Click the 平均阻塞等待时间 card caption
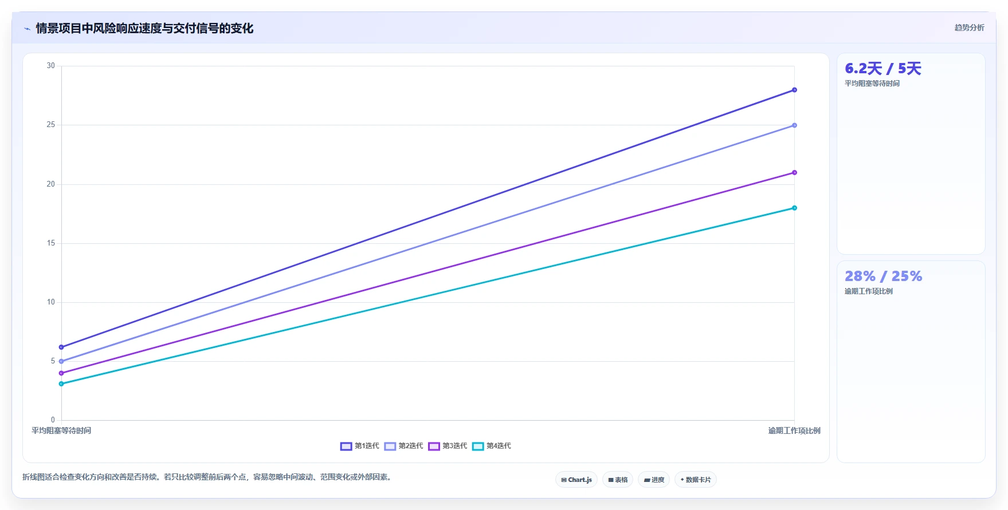Viewport: 1008px width, 510px height. [872, 84]
